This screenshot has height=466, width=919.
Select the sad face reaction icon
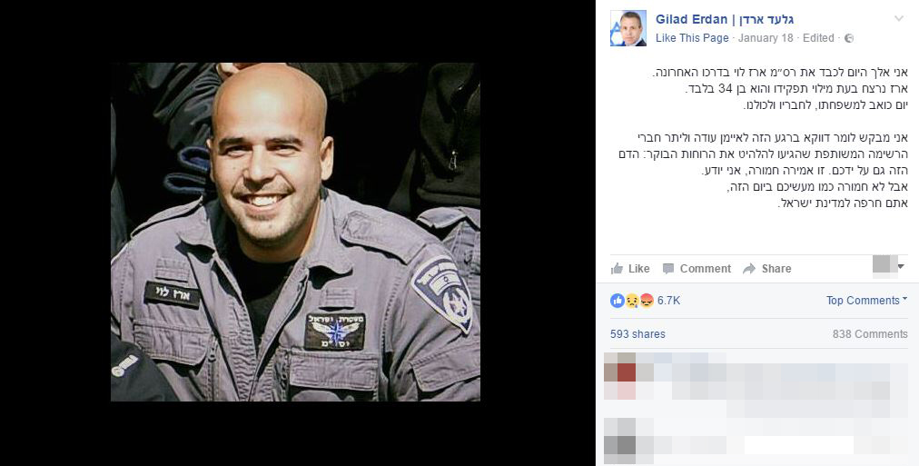click(632, 301)
